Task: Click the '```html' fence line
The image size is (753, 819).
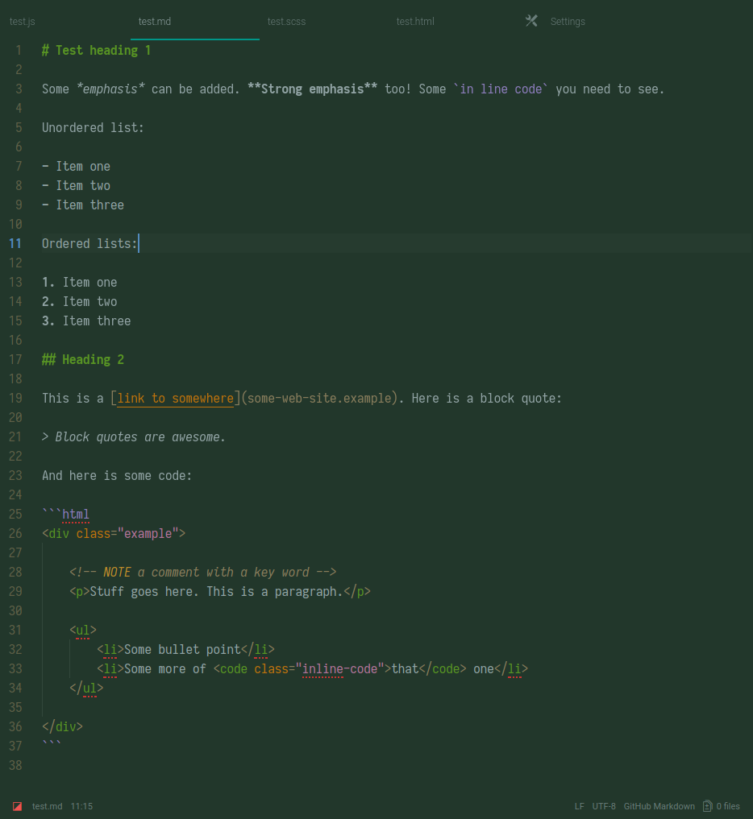Action: (65, 514)
